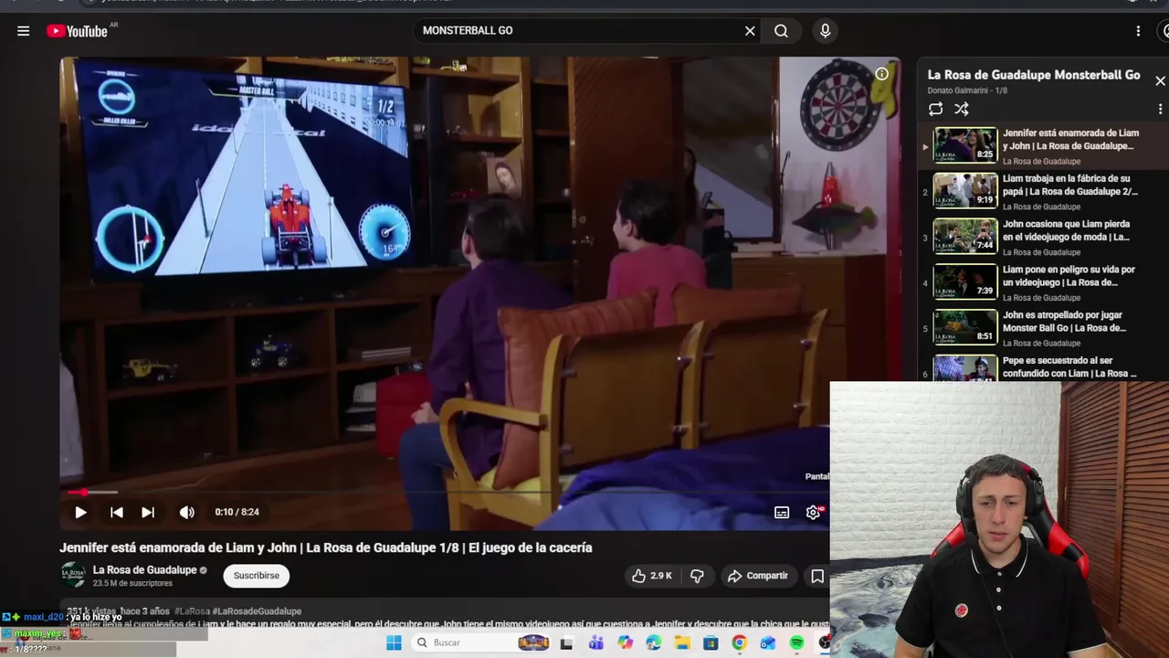Click the 23.5 M de suscriptores text
This screenshot has width=1169, height=658.
(132, 583)
